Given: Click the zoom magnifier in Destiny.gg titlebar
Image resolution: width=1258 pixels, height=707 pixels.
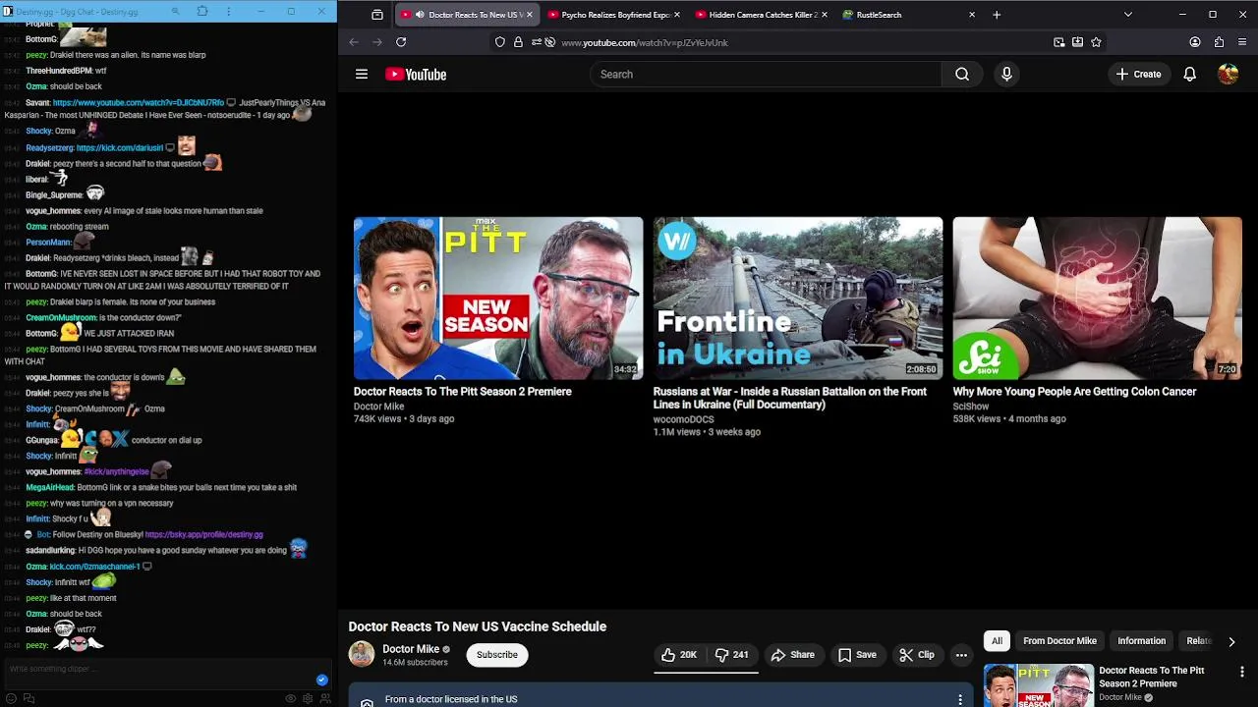Looking at the screenshot, I should (176, 12).
